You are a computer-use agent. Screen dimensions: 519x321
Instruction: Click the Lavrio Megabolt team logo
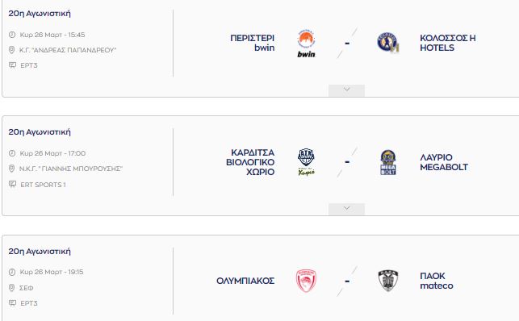(388, 162)
